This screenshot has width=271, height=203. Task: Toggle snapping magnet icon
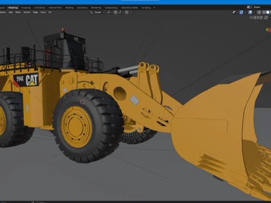(x=115, y=12)
